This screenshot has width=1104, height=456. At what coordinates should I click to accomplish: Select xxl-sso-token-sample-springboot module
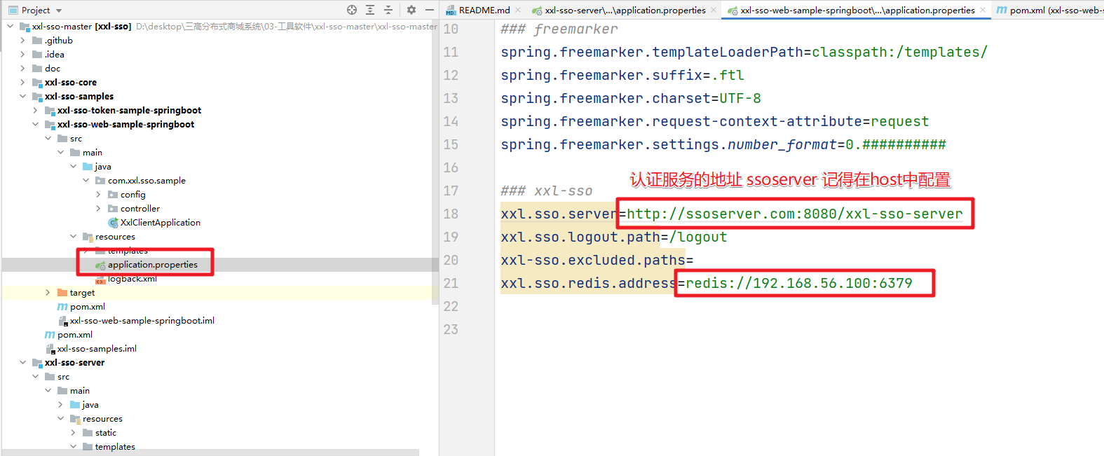130,111
